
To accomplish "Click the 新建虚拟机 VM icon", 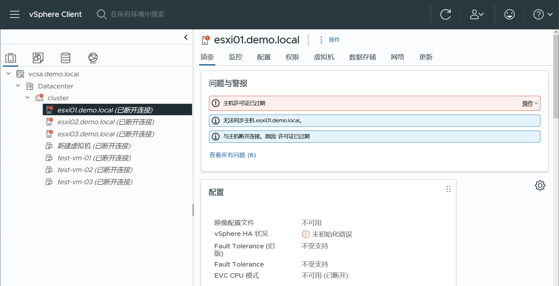I will pyautogui.click(x=49, y=146).
